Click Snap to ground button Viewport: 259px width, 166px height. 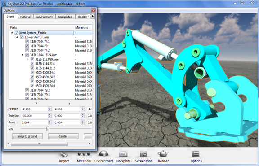tap(27, 136)
